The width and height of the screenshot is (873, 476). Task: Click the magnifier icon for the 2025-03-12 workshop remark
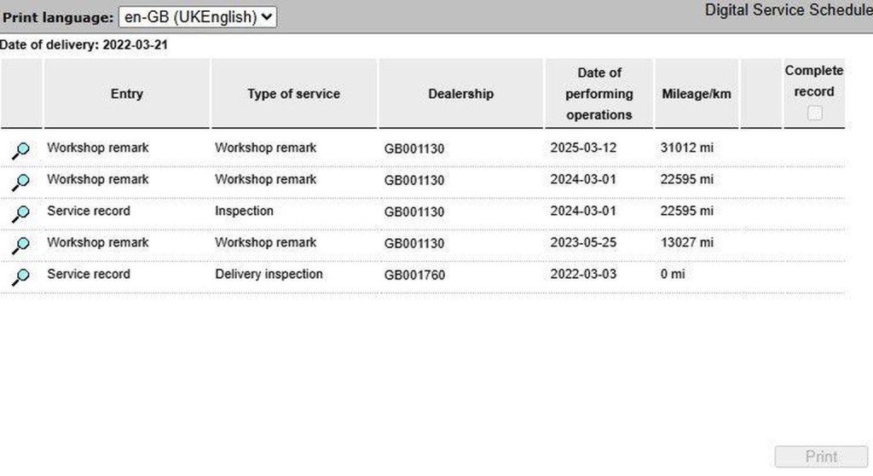coord(21,150)
